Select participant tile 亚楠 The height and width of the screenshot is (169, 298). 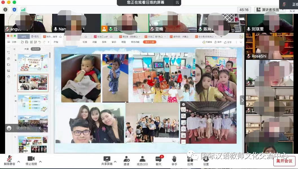click(173, 23)
